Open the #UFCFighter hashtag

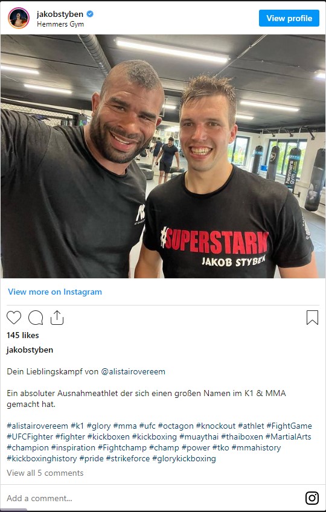click(30, 437)
